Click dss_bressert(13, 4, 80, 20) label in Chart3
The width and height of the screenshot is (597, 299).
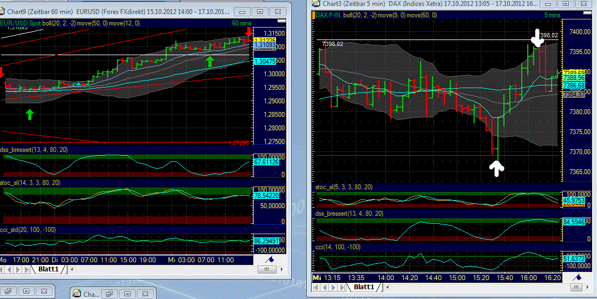tap(349, 214)
